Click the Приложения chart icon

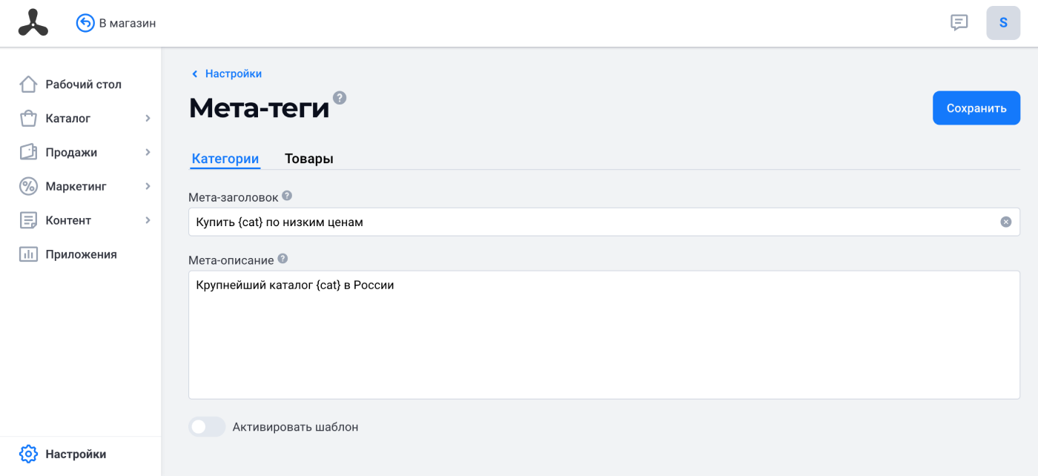[x=28, y=254]
